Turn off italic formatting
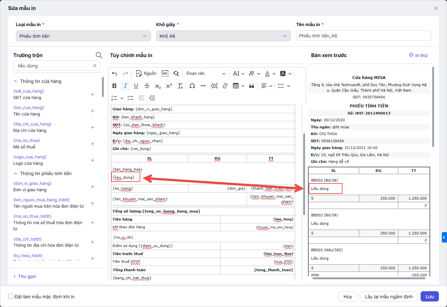This screenshot has height=307, width=447. click(125, 86)
